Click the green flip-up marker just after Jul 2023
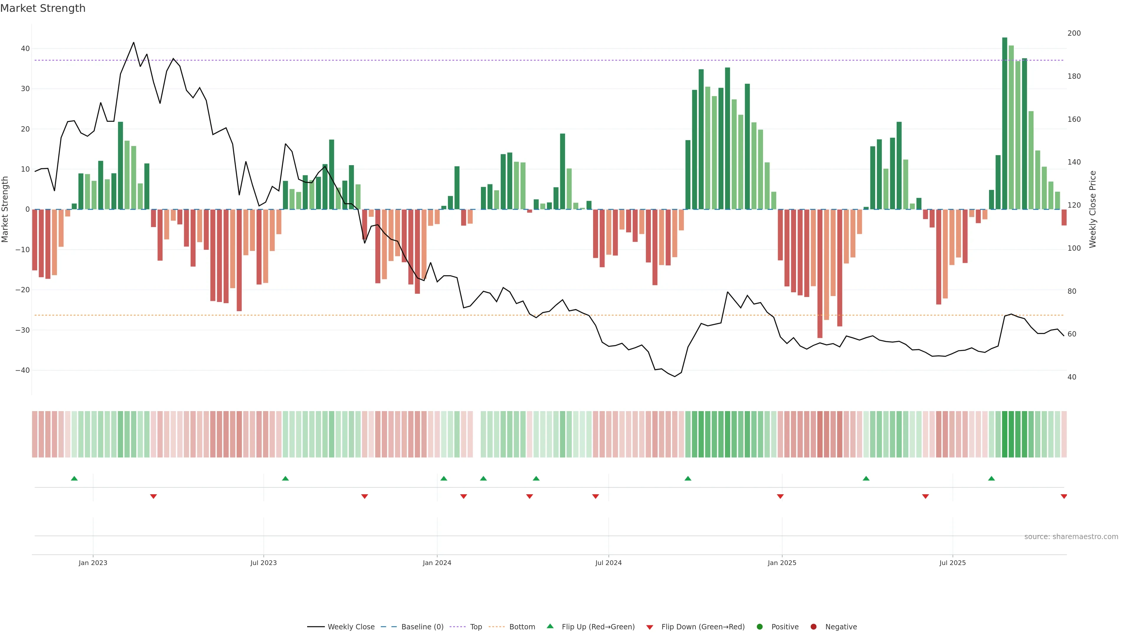1133x637 pixels. tap(285, 478)
